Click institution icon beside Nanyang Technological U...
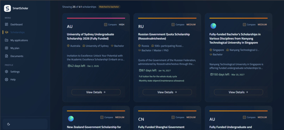Image resolution: width=284 pixels, height=130 pixels. pyautogui.click(x=228, y=50)
